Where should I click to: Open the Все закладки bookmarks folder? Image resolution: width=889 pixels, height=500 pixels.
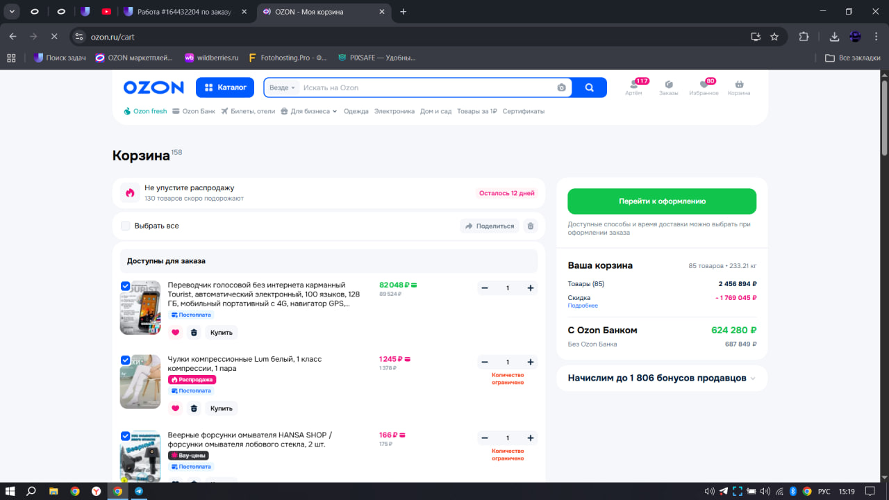(853, 58)
